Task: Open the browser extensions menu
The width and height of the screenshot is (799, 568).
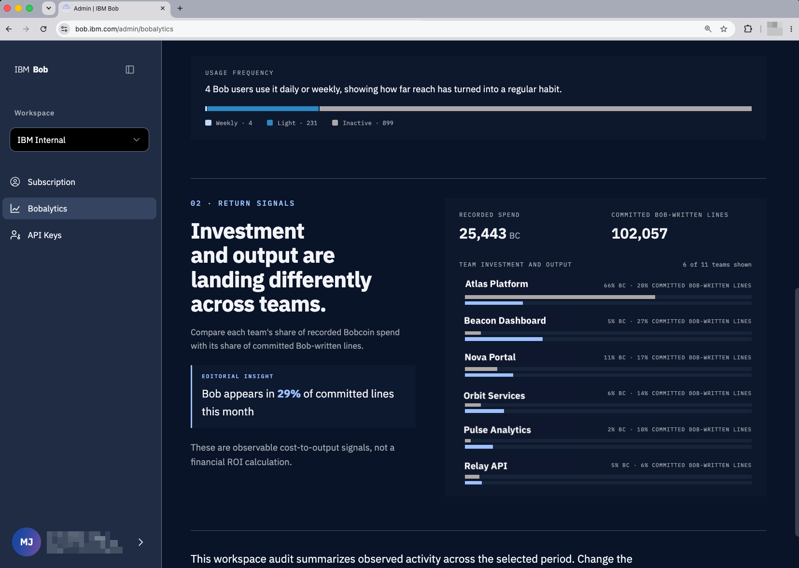Action: pyautogui.click(x=748, y=29)
